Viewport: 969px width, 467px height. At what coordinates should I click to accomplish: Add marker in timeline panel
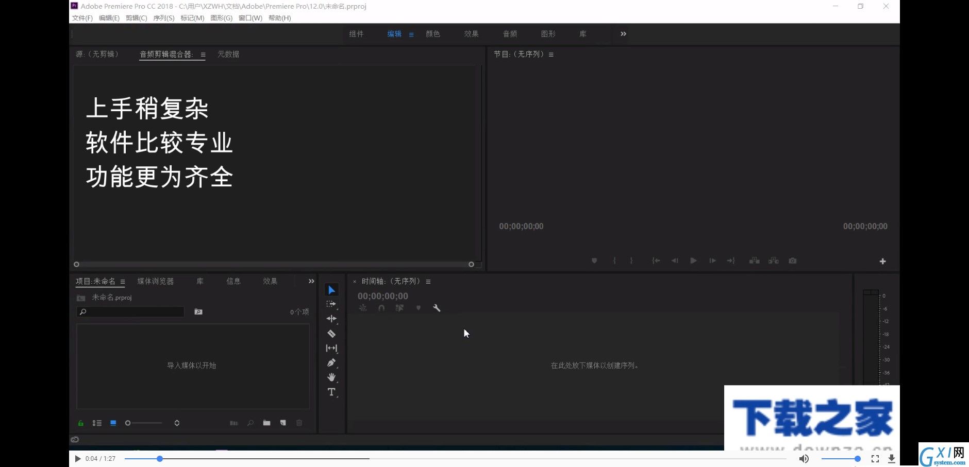coord(419,308)
